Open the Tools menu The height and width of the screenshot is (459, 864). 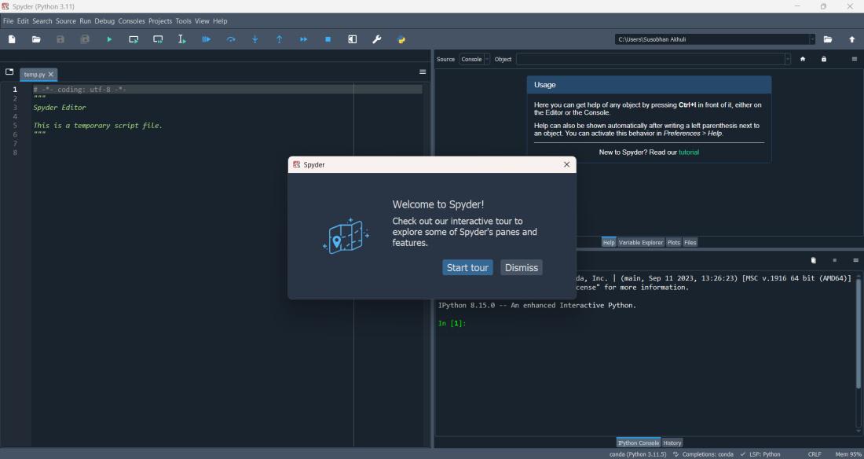click(x=184, y=21)
